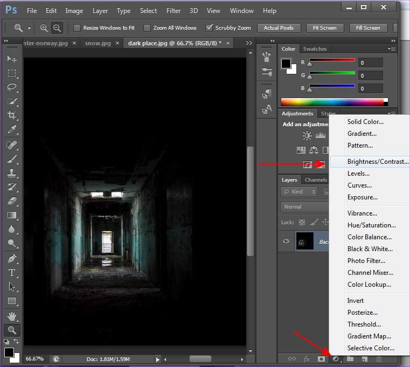Expand the hidden document tabs list

248,43
